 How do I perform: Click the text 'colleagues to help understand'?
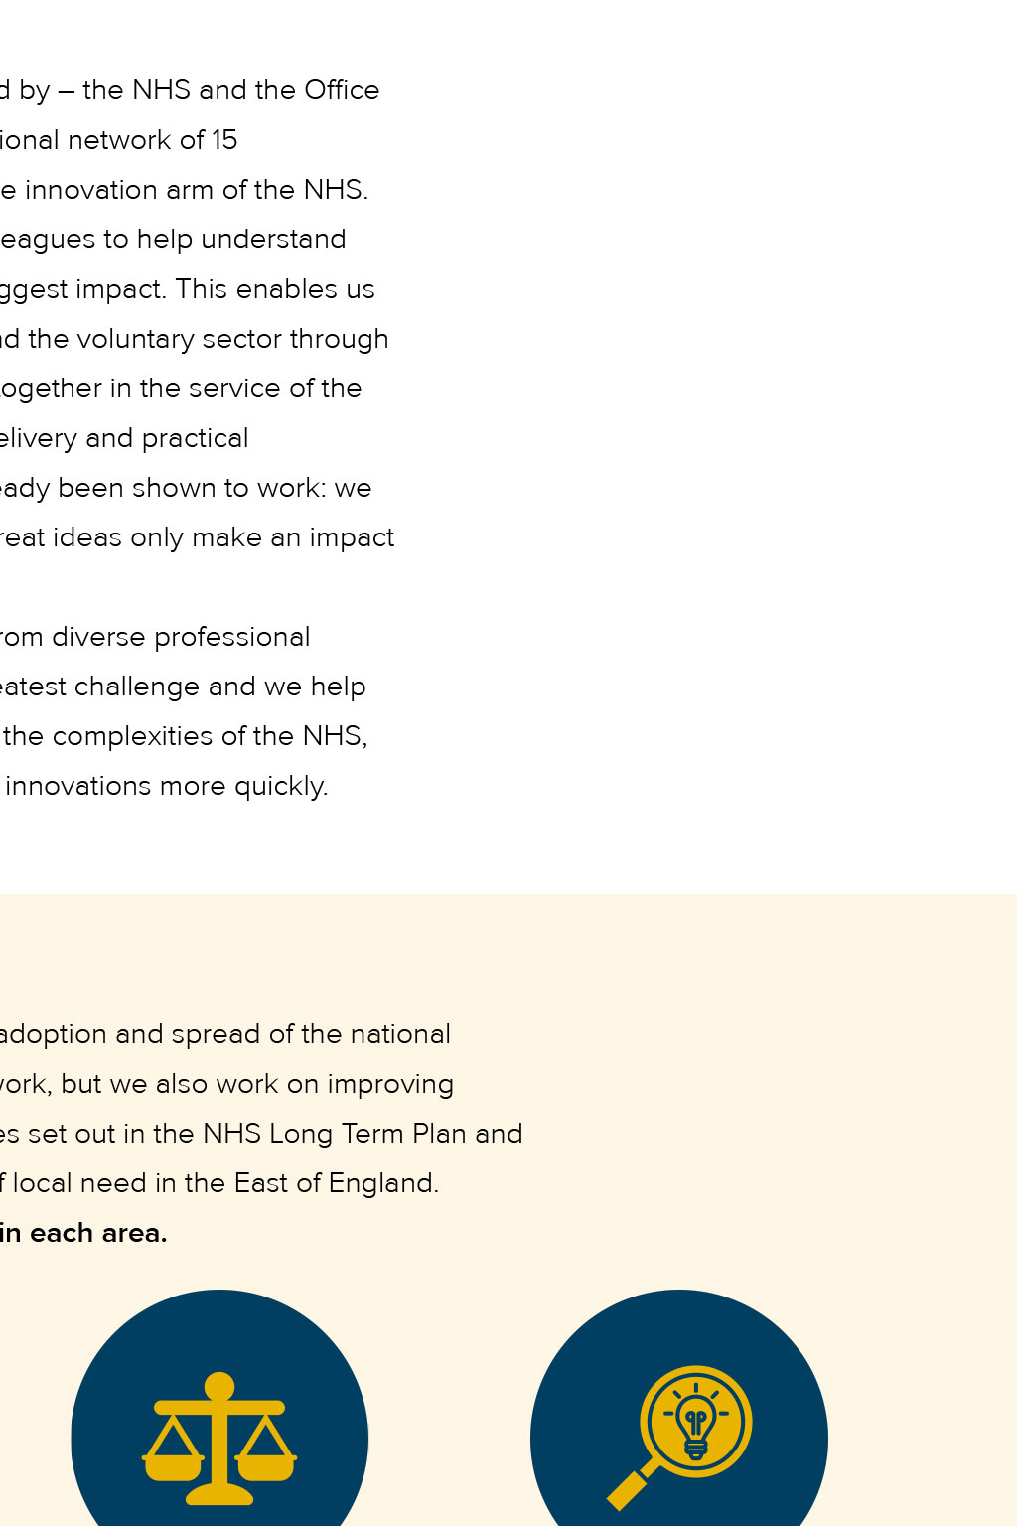[173, 239]
